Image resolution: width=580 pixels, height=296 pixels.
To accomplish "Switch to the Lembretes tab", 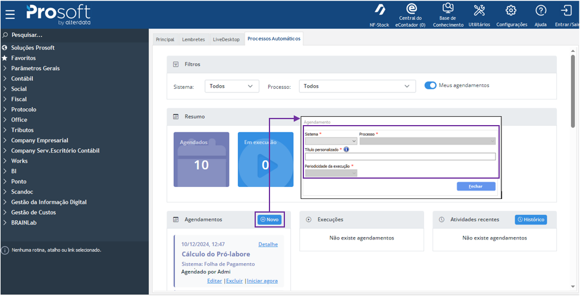I will [x=193, y=39].
